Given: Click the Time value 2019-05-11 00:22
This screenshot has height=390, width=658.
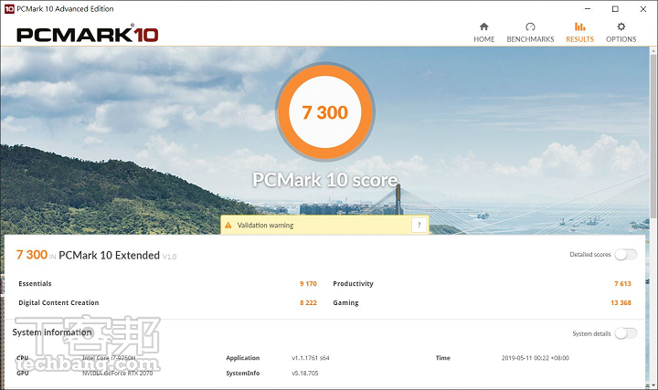Looking at the screenshot, I should click(x=535, y=358).
